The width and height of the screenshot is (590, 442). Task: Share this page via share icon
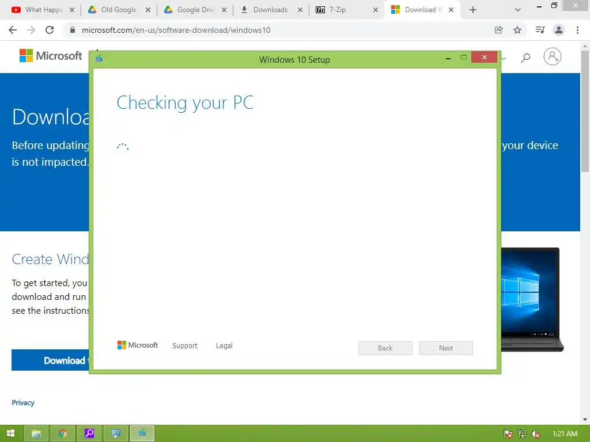(499, 30)
